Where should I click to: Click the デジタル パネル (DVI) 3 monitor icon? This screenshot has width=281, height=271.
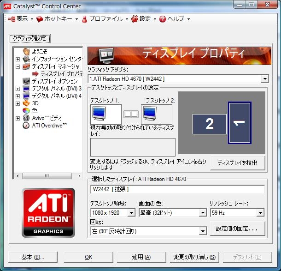(26, 89)
